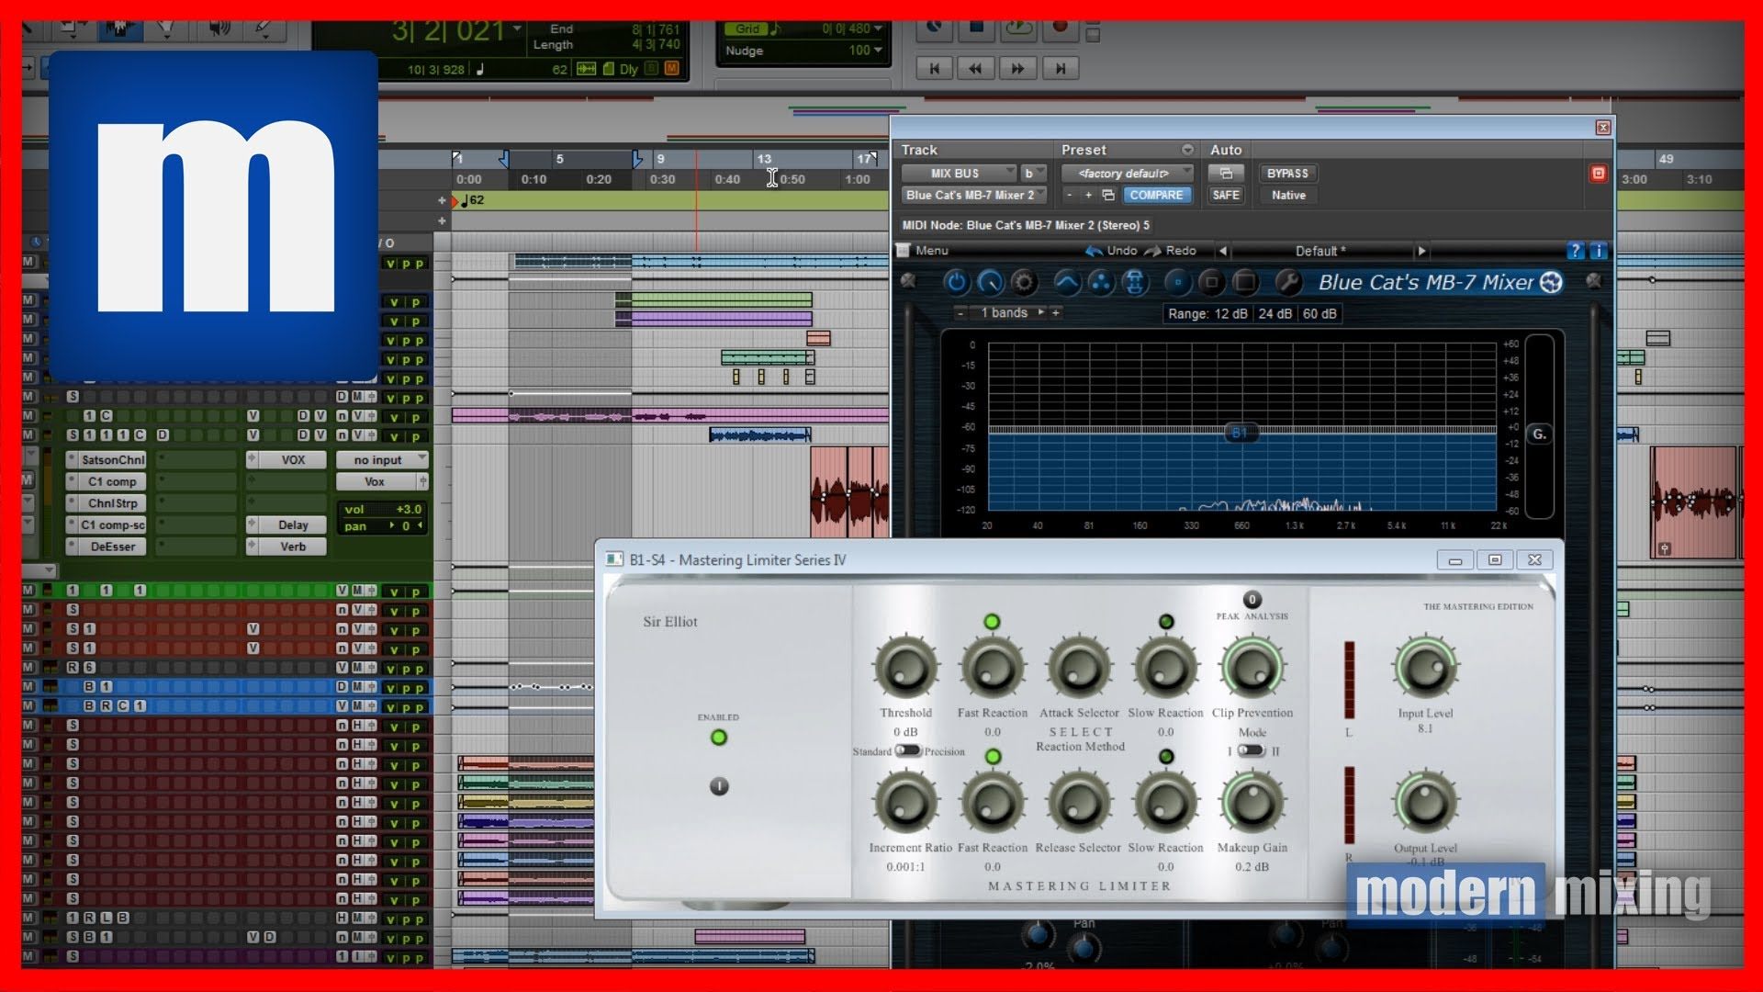Click the fast forward transport button
Image resolution: width=1763 pixels, height=992 pixels.
click(x=1017, y=68)
